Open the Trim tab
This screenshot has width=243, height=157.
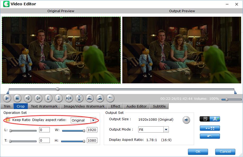7,106
